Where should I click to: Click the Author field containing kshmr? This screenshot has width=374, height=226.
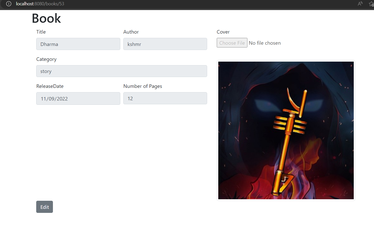coord(165,44)
